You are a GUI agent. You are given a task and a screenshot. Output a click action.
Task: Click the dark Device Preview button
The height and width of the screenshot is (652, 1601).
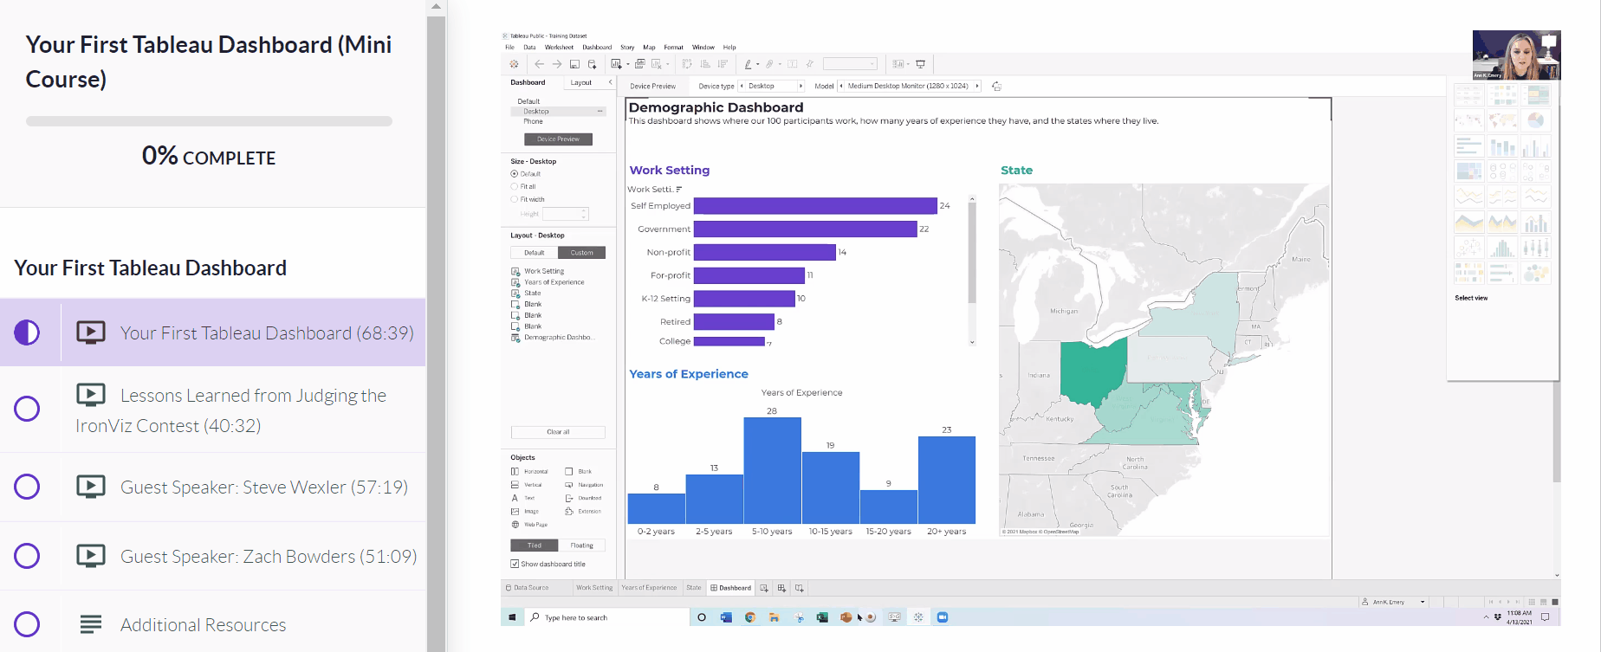[x=558, y=139]
